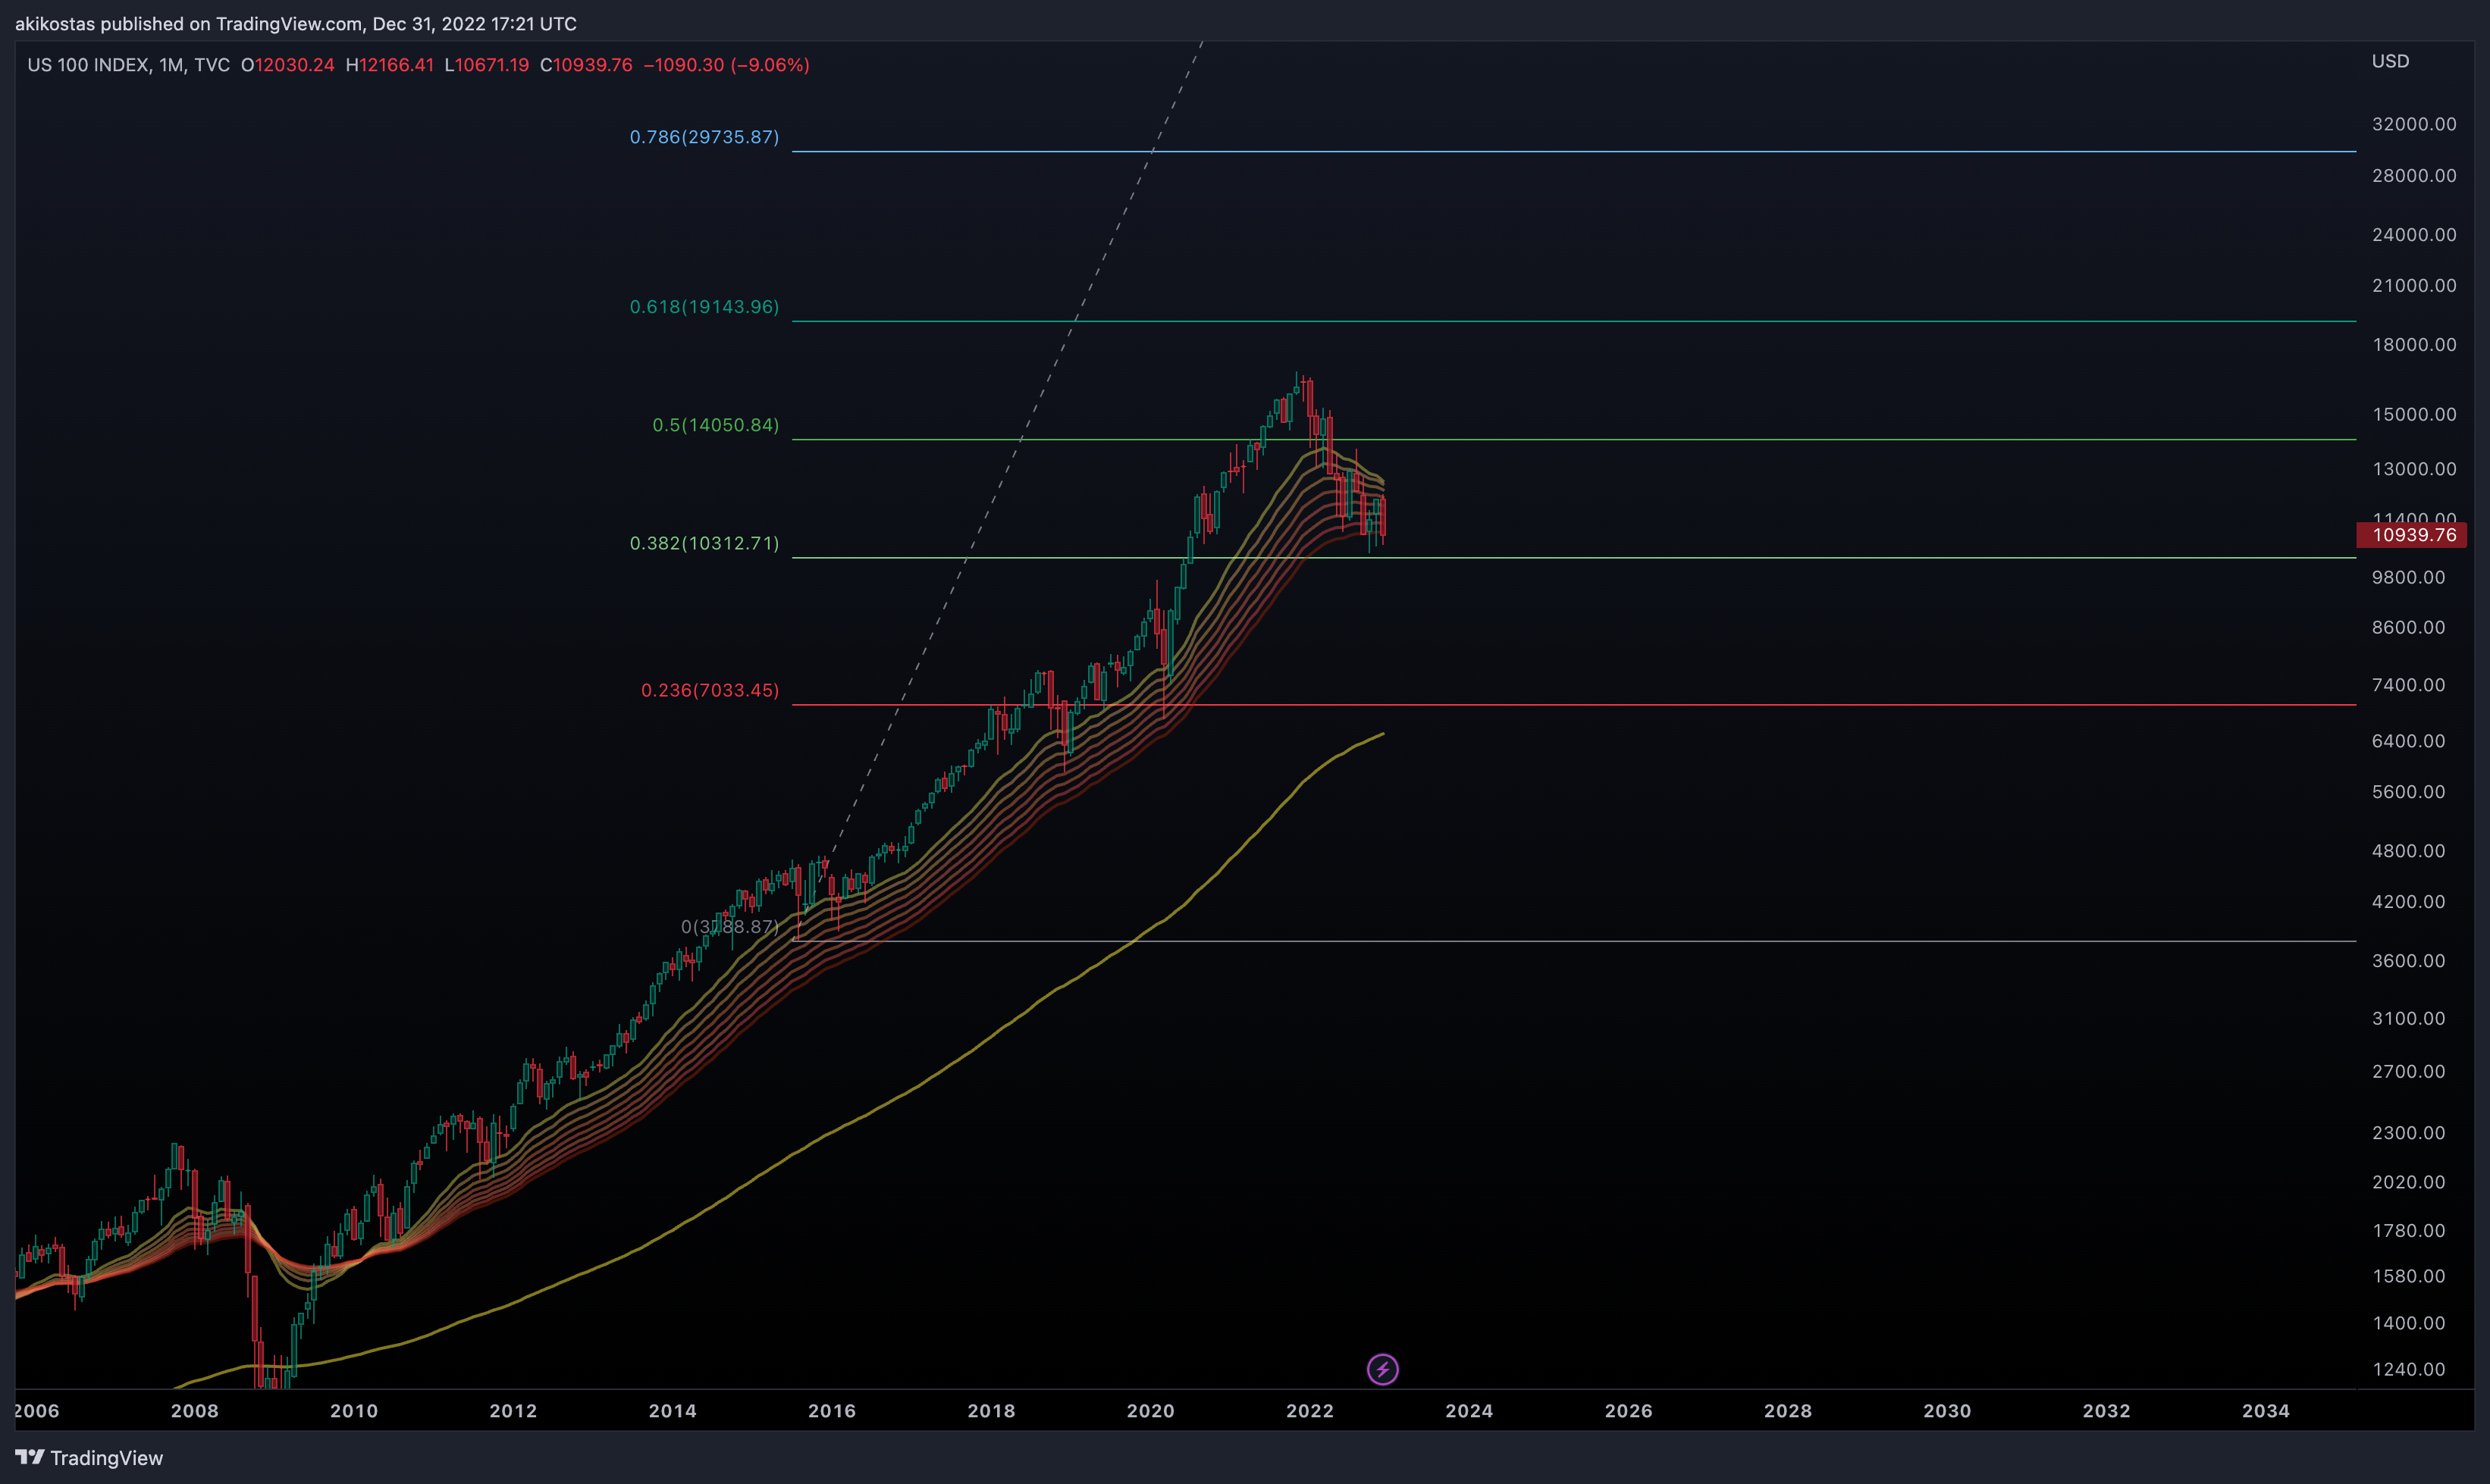Click the 0.5(14050.84) Fibonacci label
Screen dimensions: 2490x1484
tap(715, 425)
